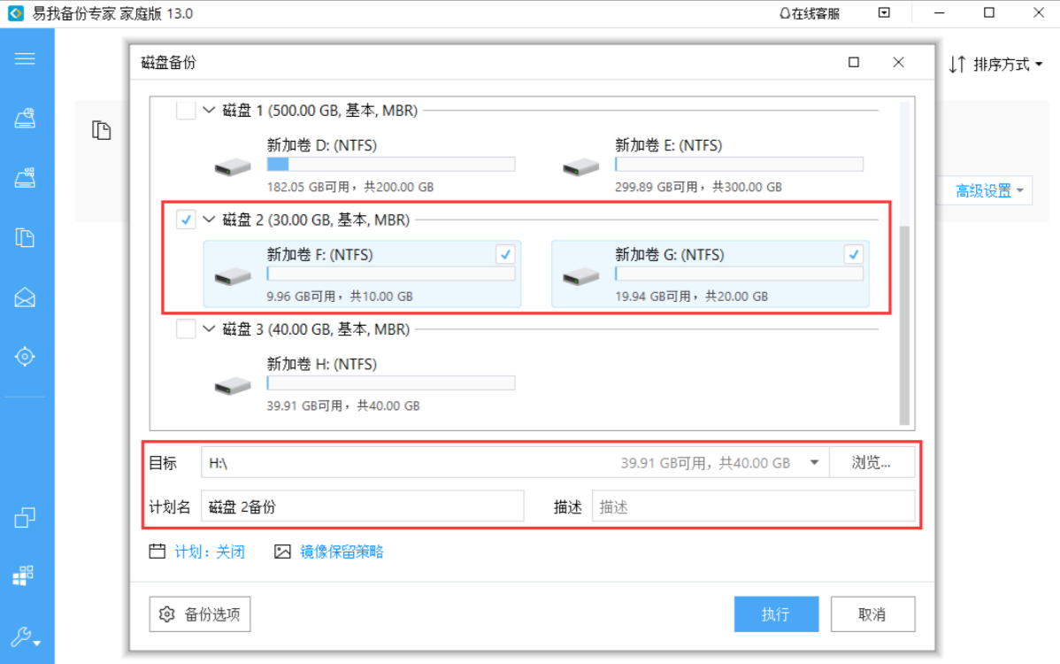The width and height of the screenshot is (1060, 664).
Task: Open the 目标 path dropdown arrow
Action: (814, 462)
